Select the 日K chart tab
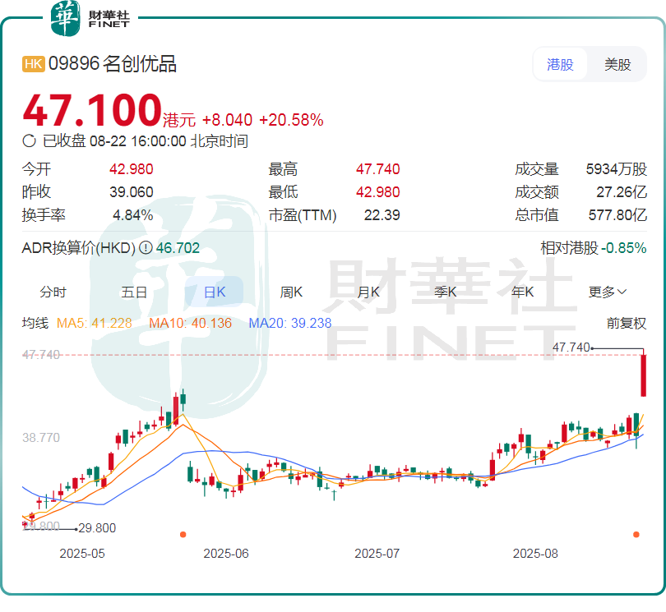 click(215, 292)
